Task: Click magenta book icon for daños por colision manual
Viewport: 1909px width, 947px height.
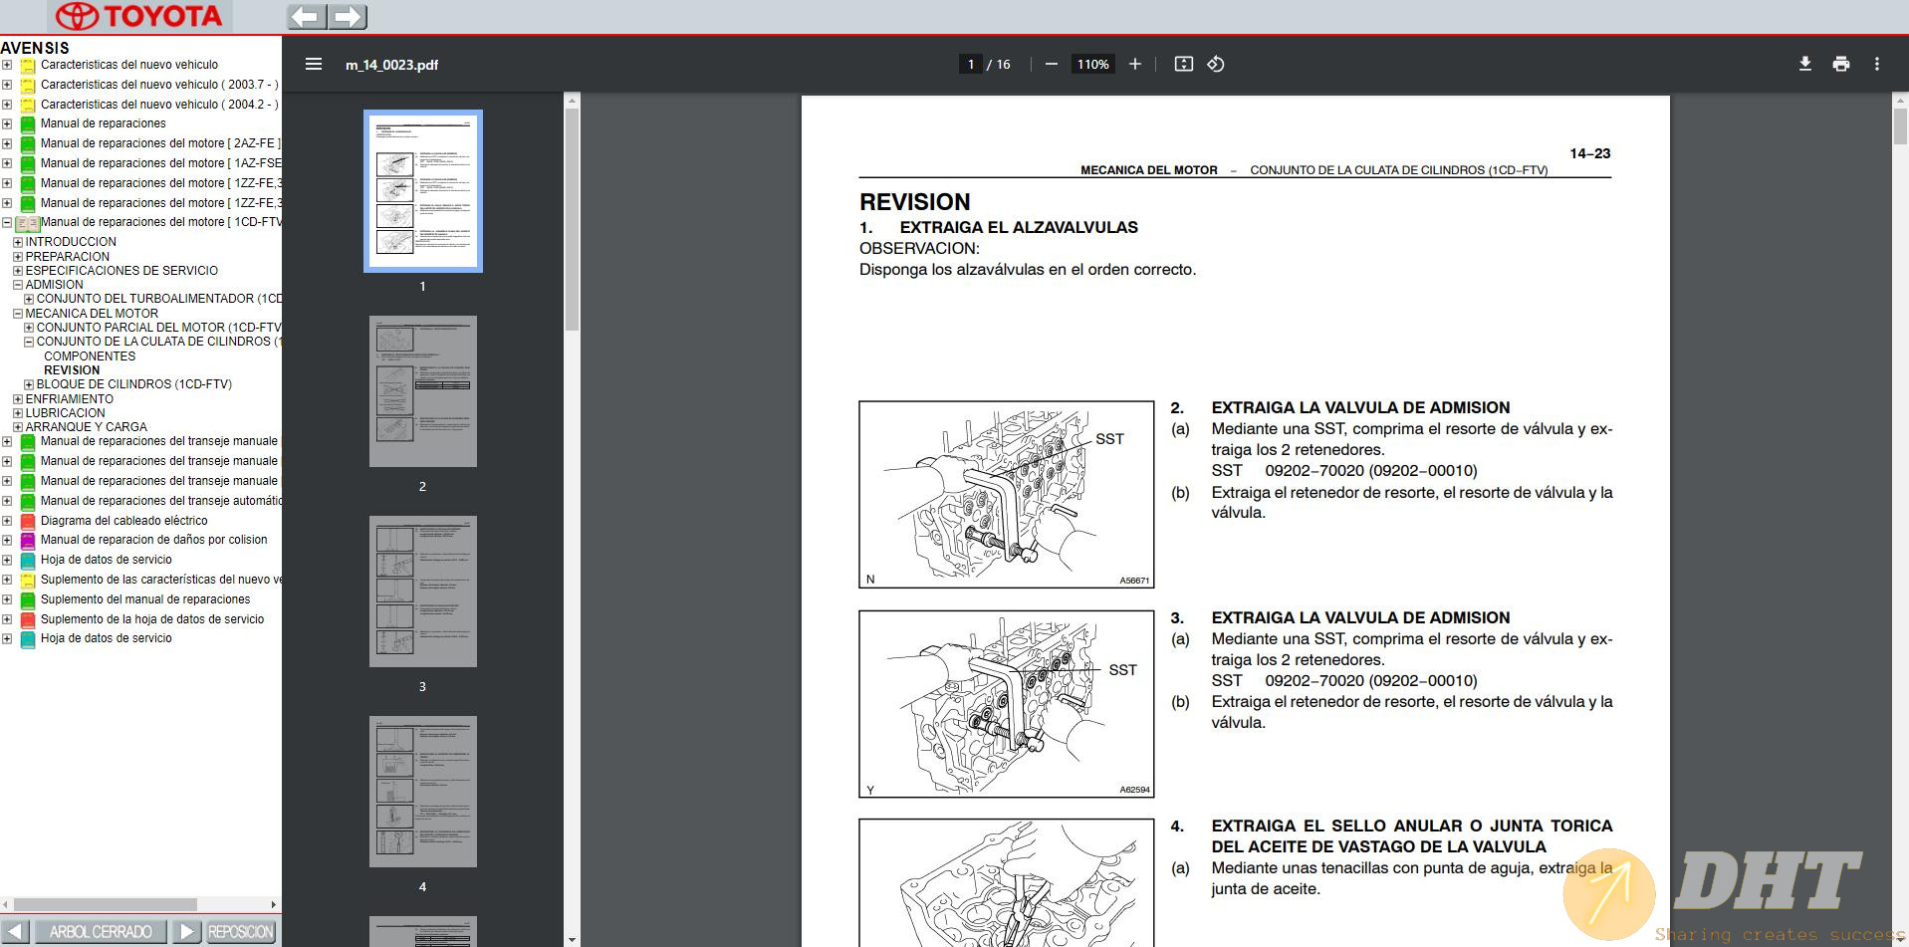Action: click(28, 541)
